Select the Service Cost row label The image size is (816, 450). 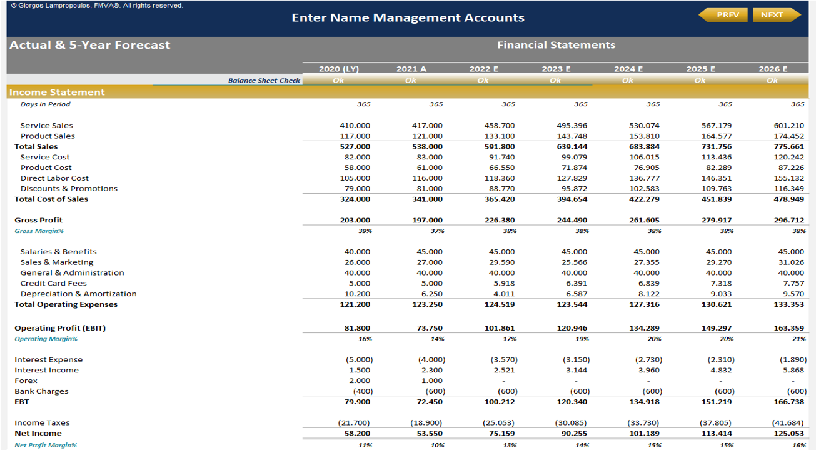click(45, 157)
